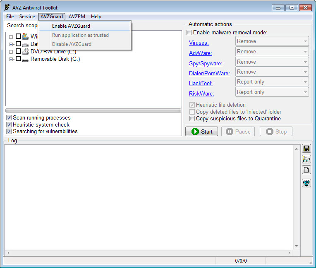
Task: Choose Enable AVZGuard from the menu
Action: (x=85, y=26)
